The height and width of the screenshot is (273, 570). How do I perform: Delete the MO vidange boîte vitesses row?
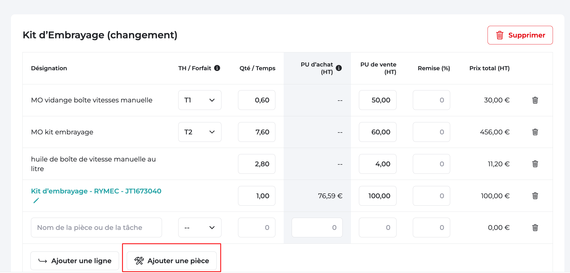pos(535,100)
